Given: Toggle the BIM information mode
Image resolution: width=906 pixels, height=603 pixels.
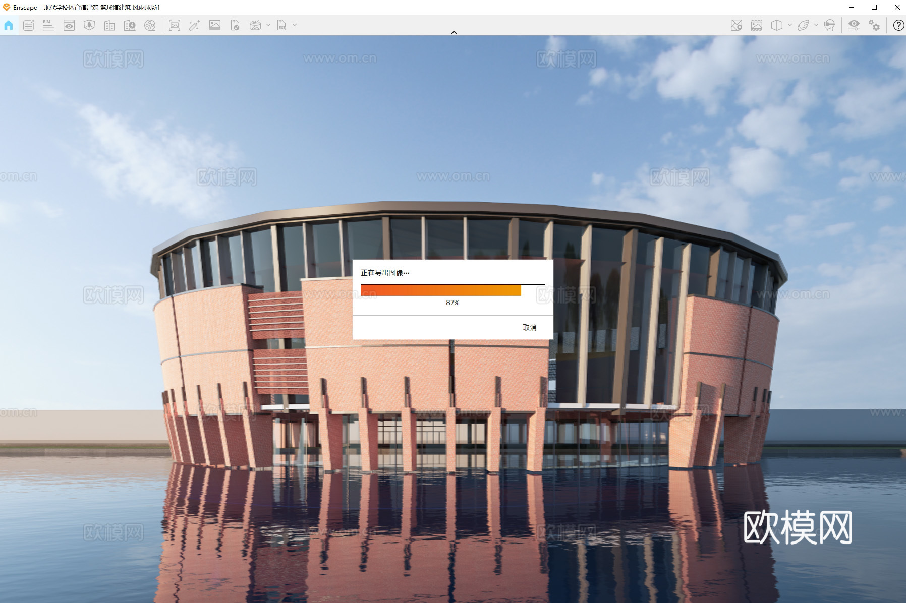Looking at the screenshot, I should [x=48, y=25].
